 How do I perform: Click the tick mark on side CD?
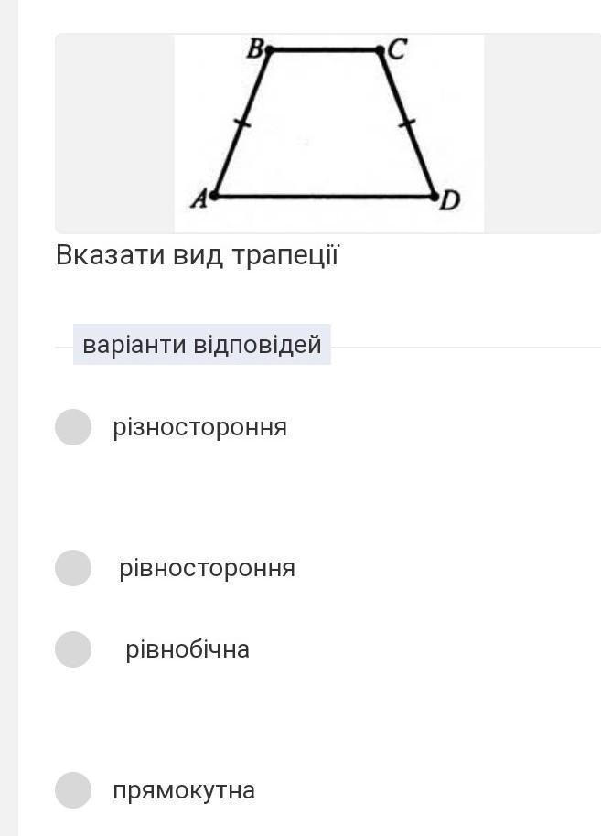(x=408, y=123)
